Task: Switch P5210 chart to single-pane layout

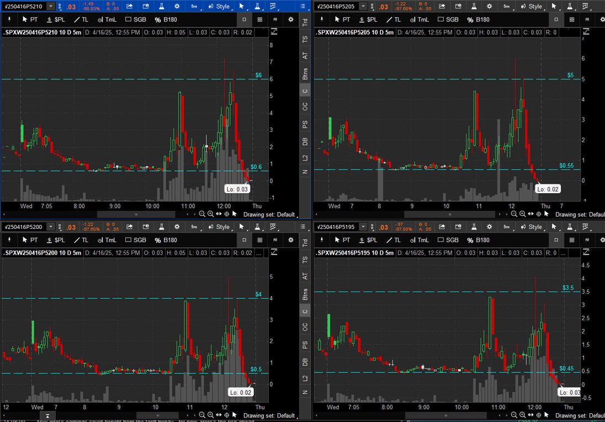Action: tap(244, 19)
